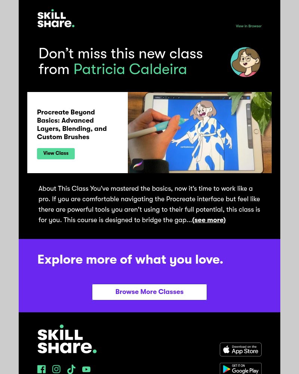Expand description with (see more) link
The width and height of the screenshot is (299, 374).
pyautogui.click(x=209, y=220)
